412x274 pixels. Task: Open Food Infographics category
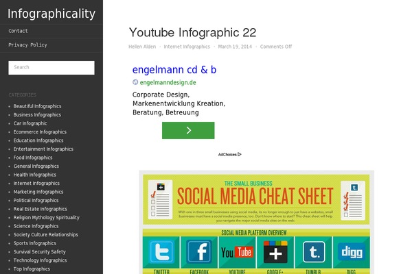pyautogui.click(x=33, y=158)
